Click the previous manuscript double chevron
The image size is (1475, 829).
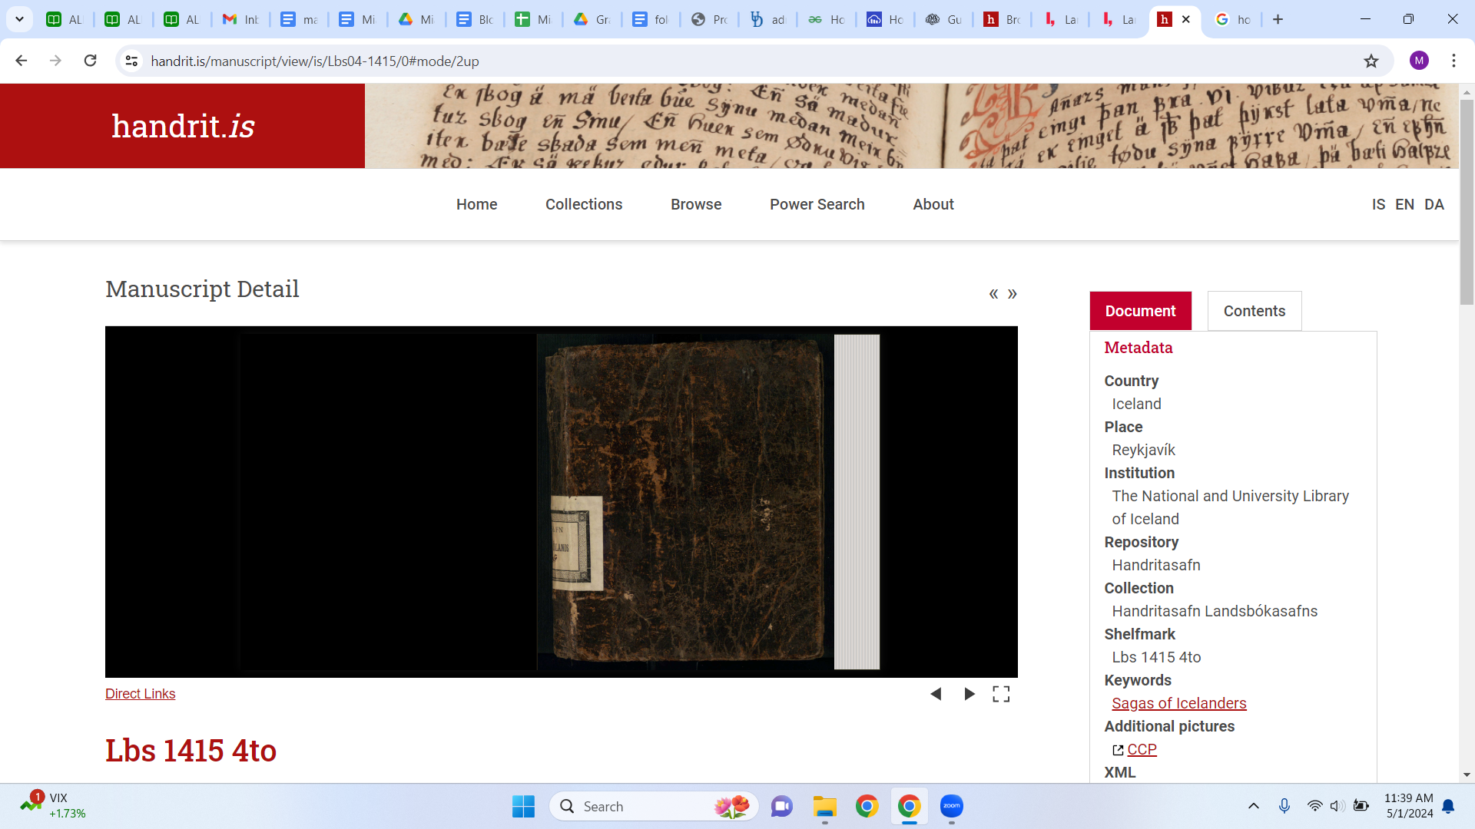pyautogui.click(x=993, y=294)
